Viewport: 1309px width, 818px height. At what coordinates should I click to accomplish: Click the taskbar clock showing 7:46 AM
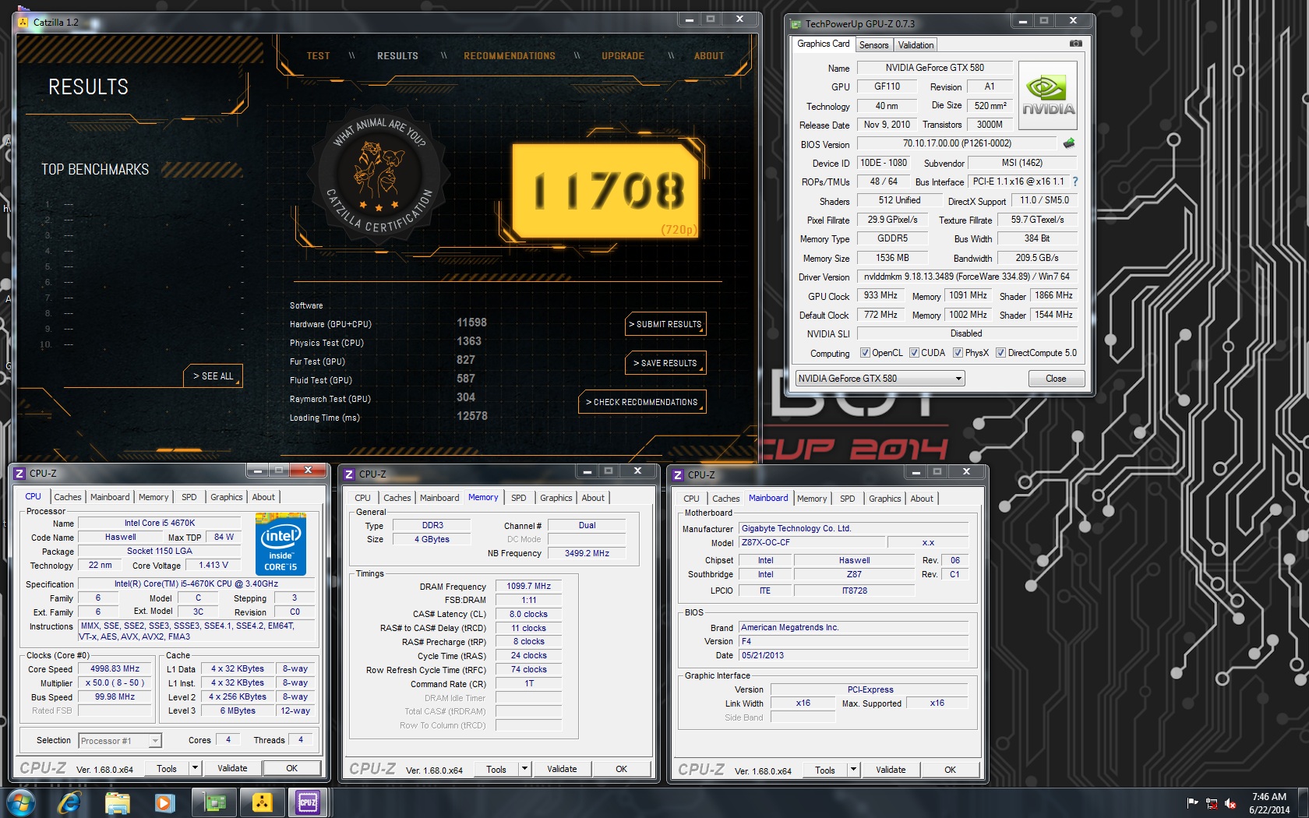(1269, 803)
